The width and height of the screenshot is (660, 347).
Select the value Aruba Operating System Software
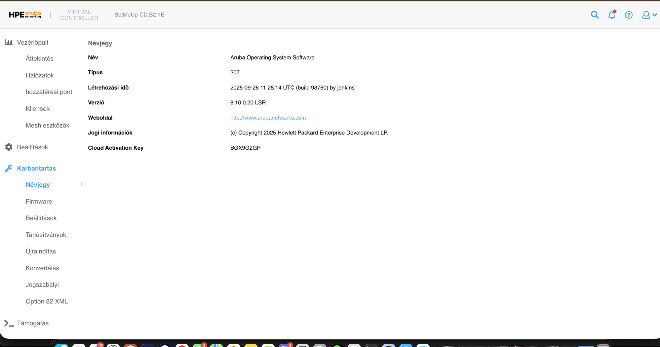272,58
